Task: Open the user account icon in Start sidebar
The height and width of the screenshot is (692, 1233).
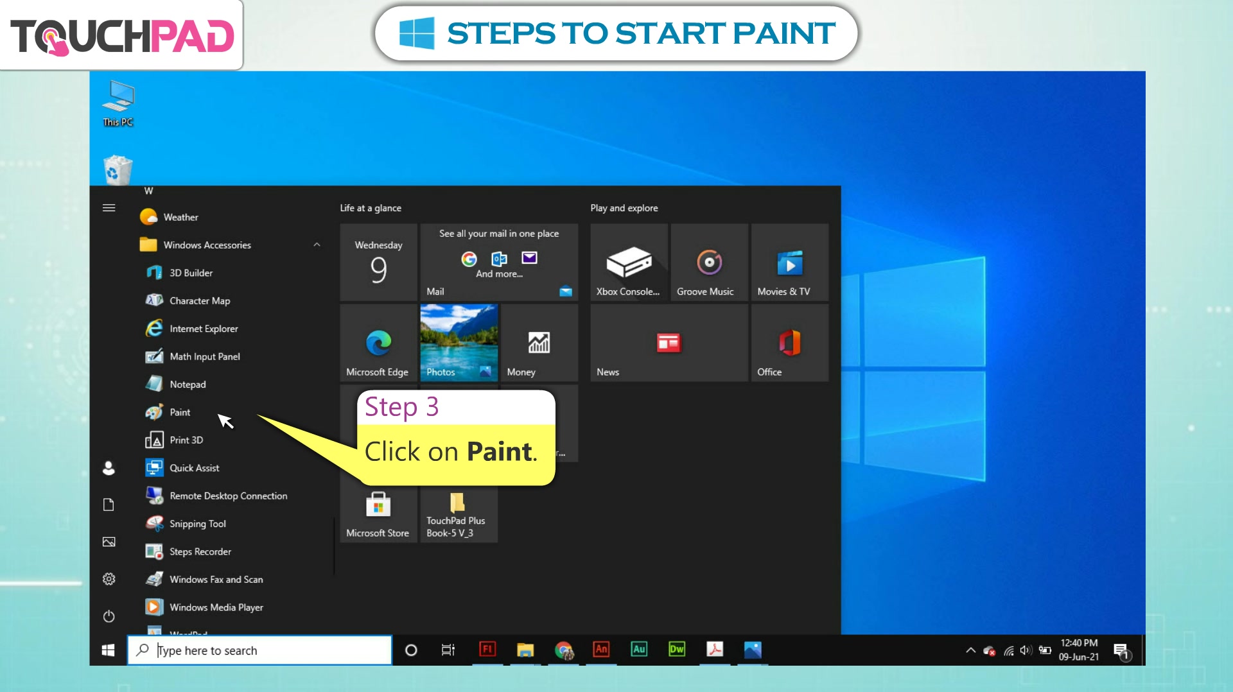Action: click(109, 468)
